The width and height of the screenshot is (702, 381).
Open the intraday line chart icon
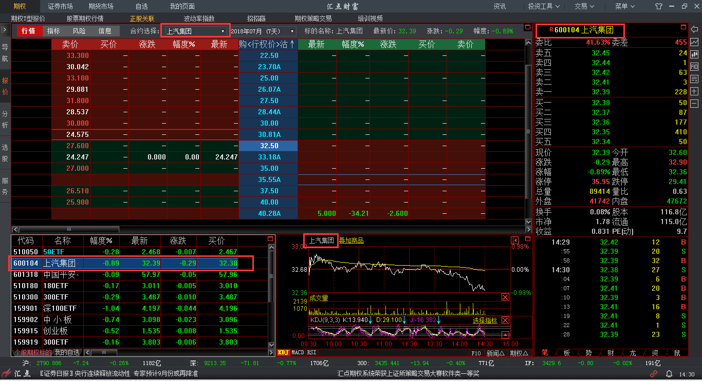pos(694,42)
